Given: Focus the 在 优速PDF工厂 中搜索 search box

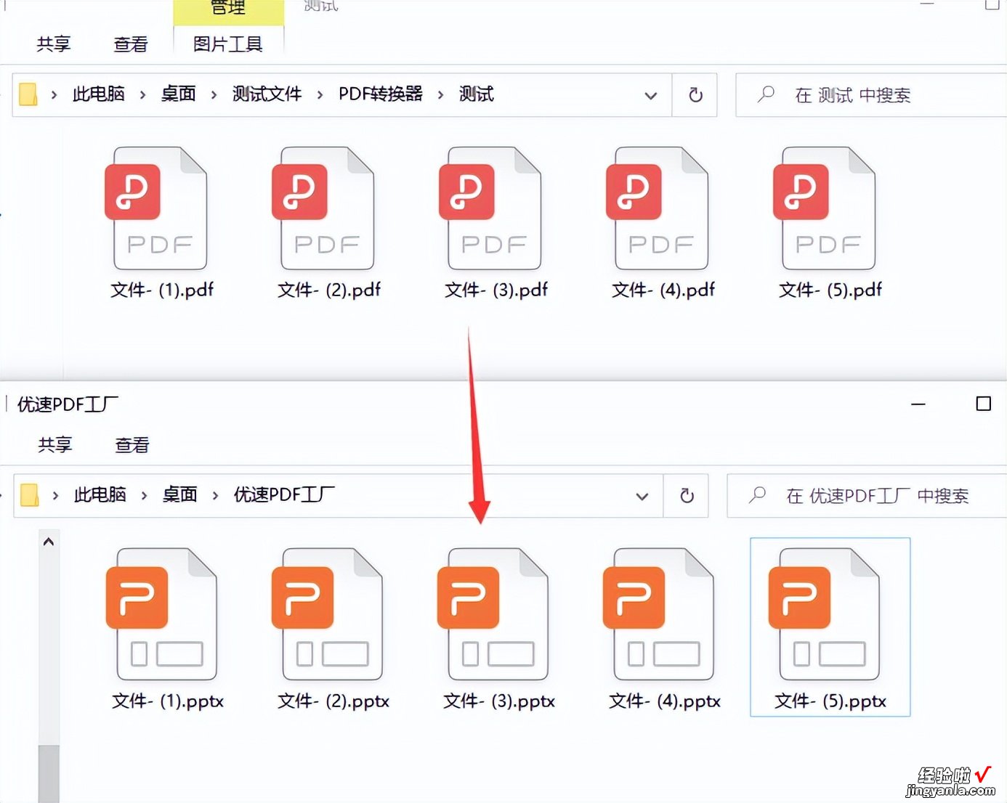Looking at the screenshot, I should 868,496.
